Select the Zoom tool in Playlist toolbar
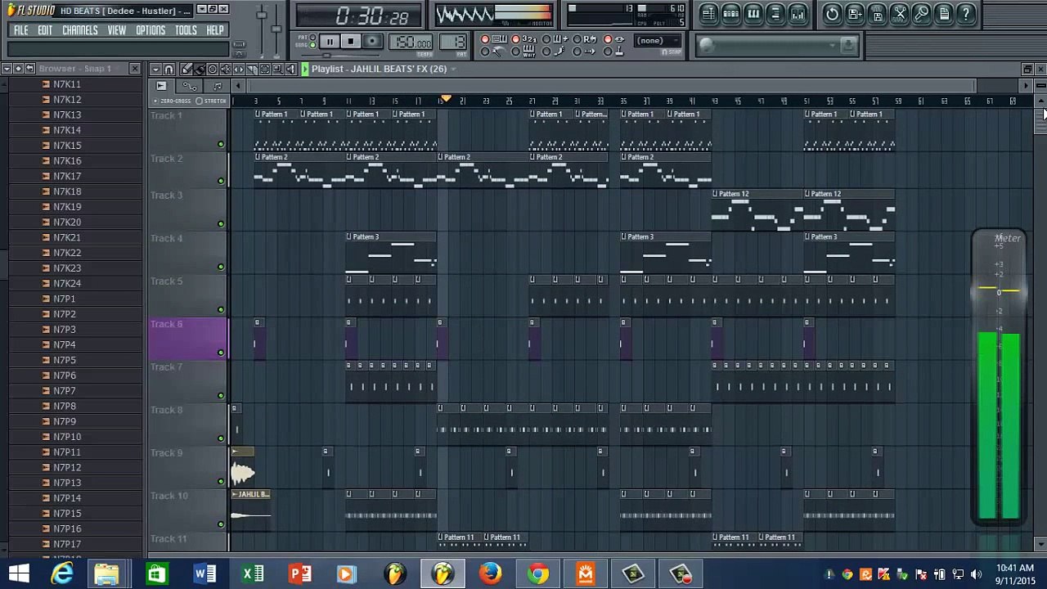This screenshot has height=589, width=1047. click(x=277, y=70)
